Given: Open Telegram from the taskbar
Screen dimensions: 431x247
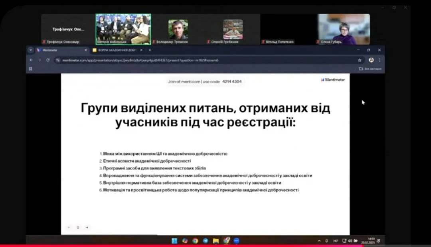Looking at the screenshot, I should coord(206,241).
